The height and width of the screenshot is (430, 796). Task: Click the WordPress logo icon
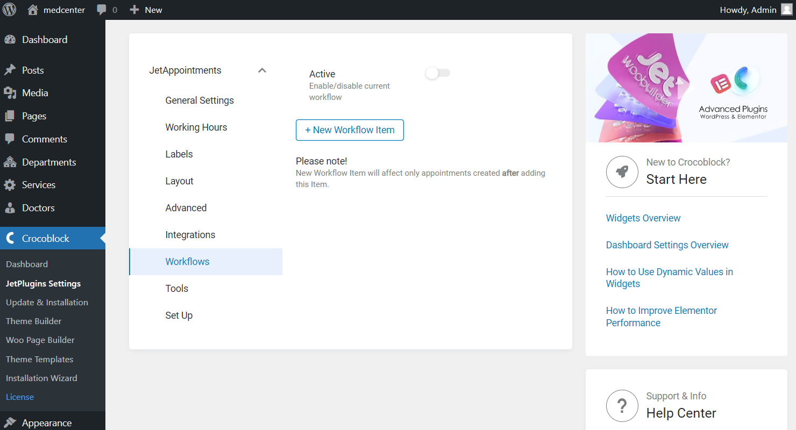pos(10,10)
